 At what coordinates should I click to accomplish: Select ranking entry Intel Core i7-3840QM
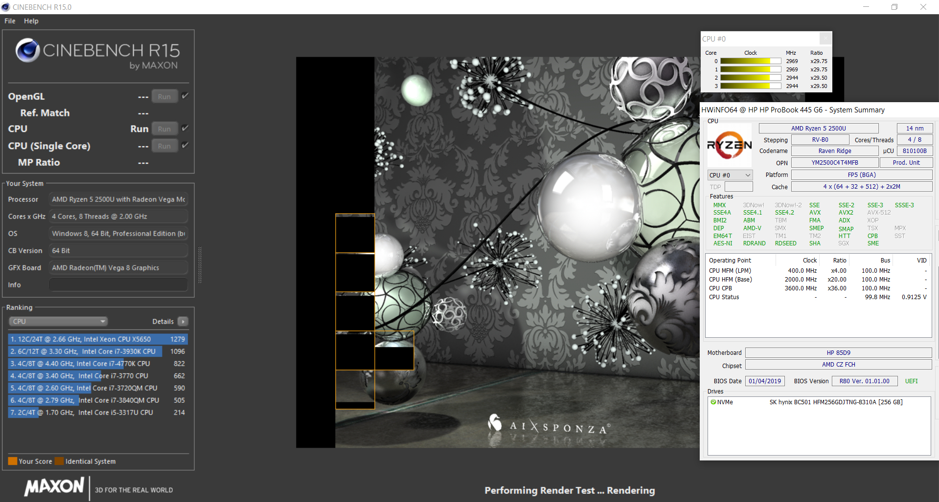pyautogui.click(x=98, y=400)
